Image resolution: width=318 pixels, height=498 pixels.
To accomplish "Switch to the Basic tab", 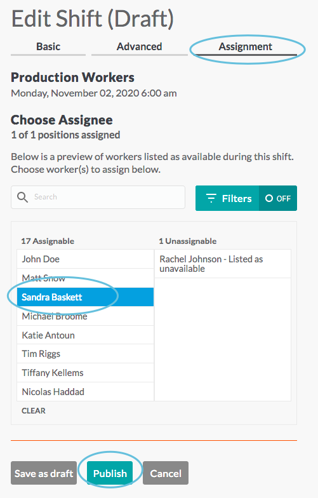I will point(48,47).
